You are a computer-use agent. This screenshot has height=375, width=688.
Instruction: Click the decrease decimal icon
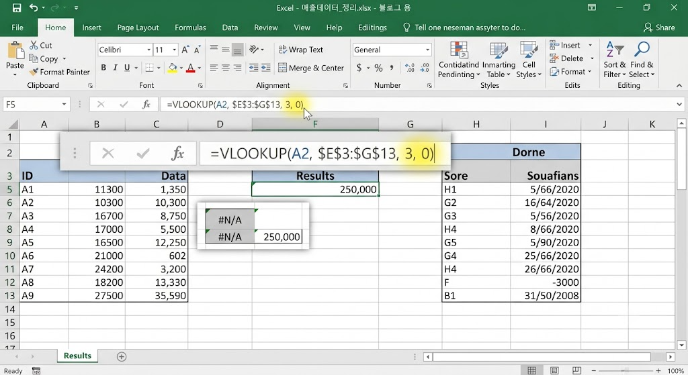coord(425,68)
